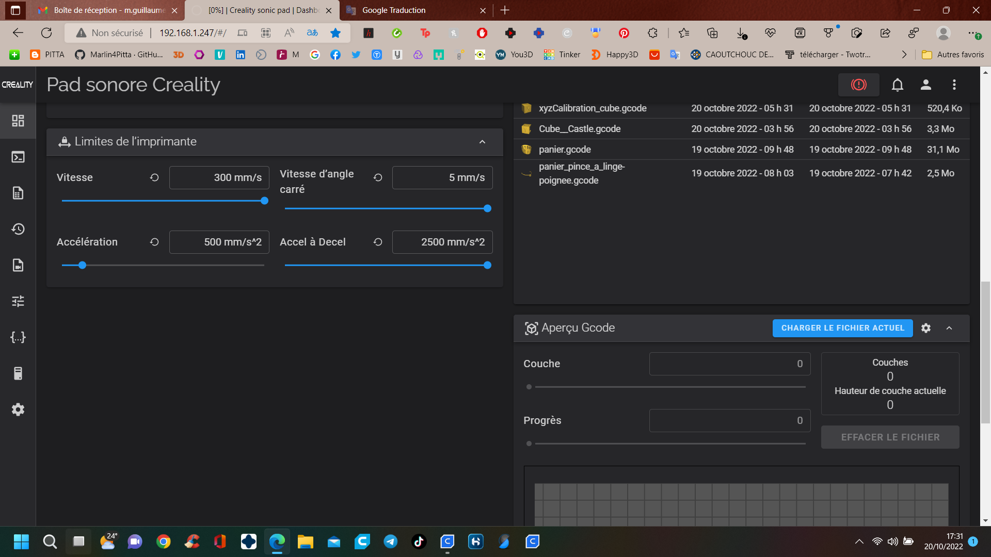
Task: Click the browser address bar URL
Action: (193, 33)
